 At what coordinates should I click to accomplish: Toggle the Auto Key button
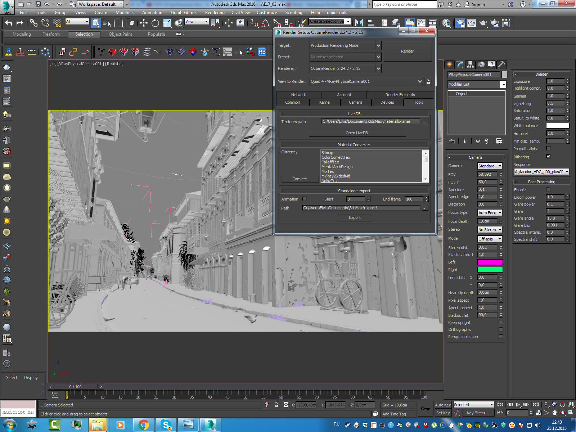point(443,405)
